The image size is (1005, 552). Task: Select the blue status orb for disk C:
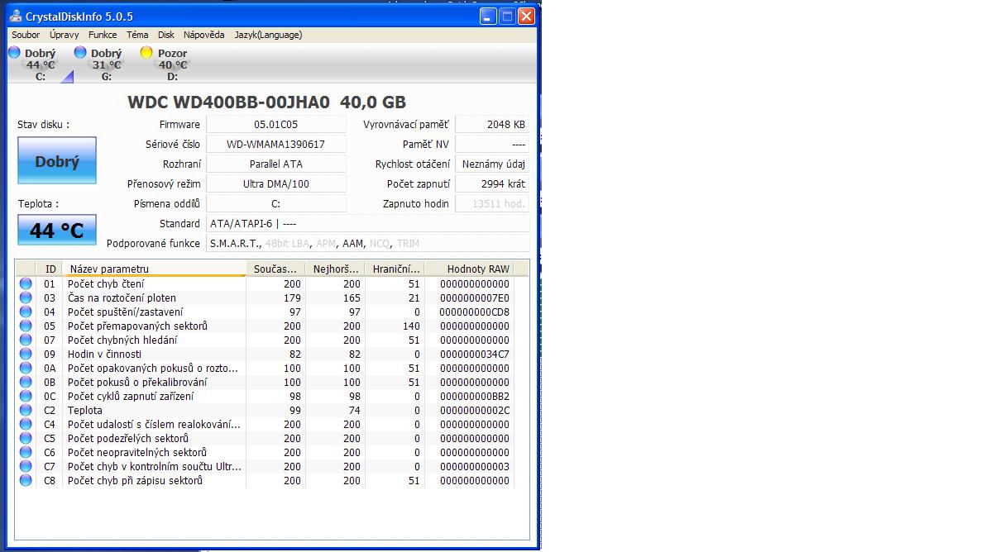pyautogui.click(x=14, y=52)
